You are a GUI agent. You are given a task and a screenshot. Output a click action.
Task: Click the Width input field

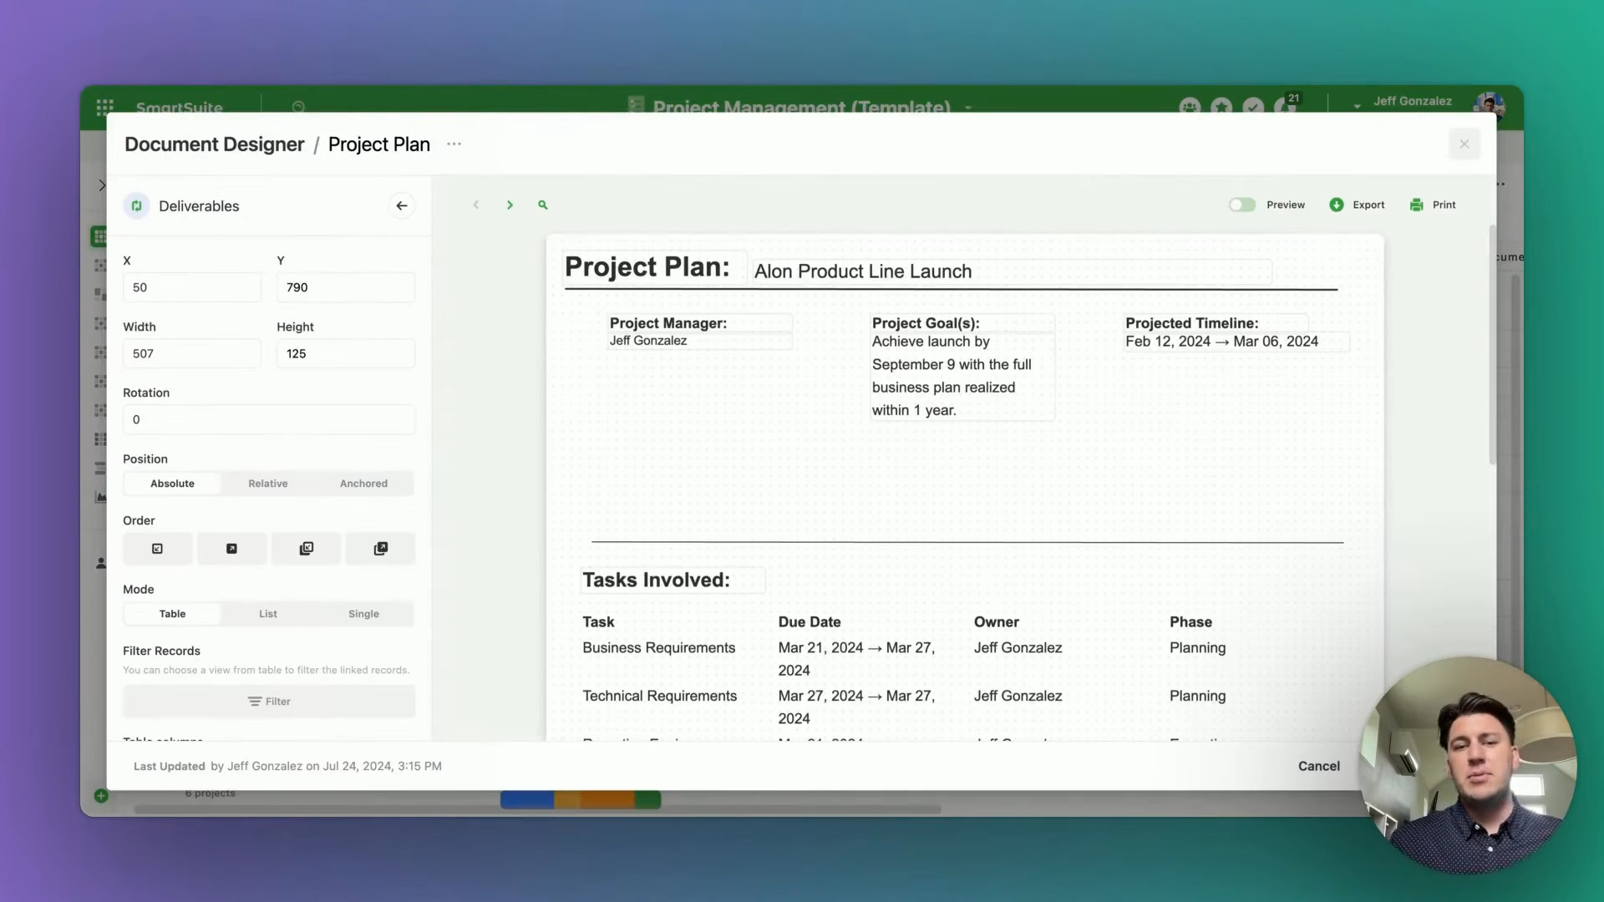click(192, 353)
